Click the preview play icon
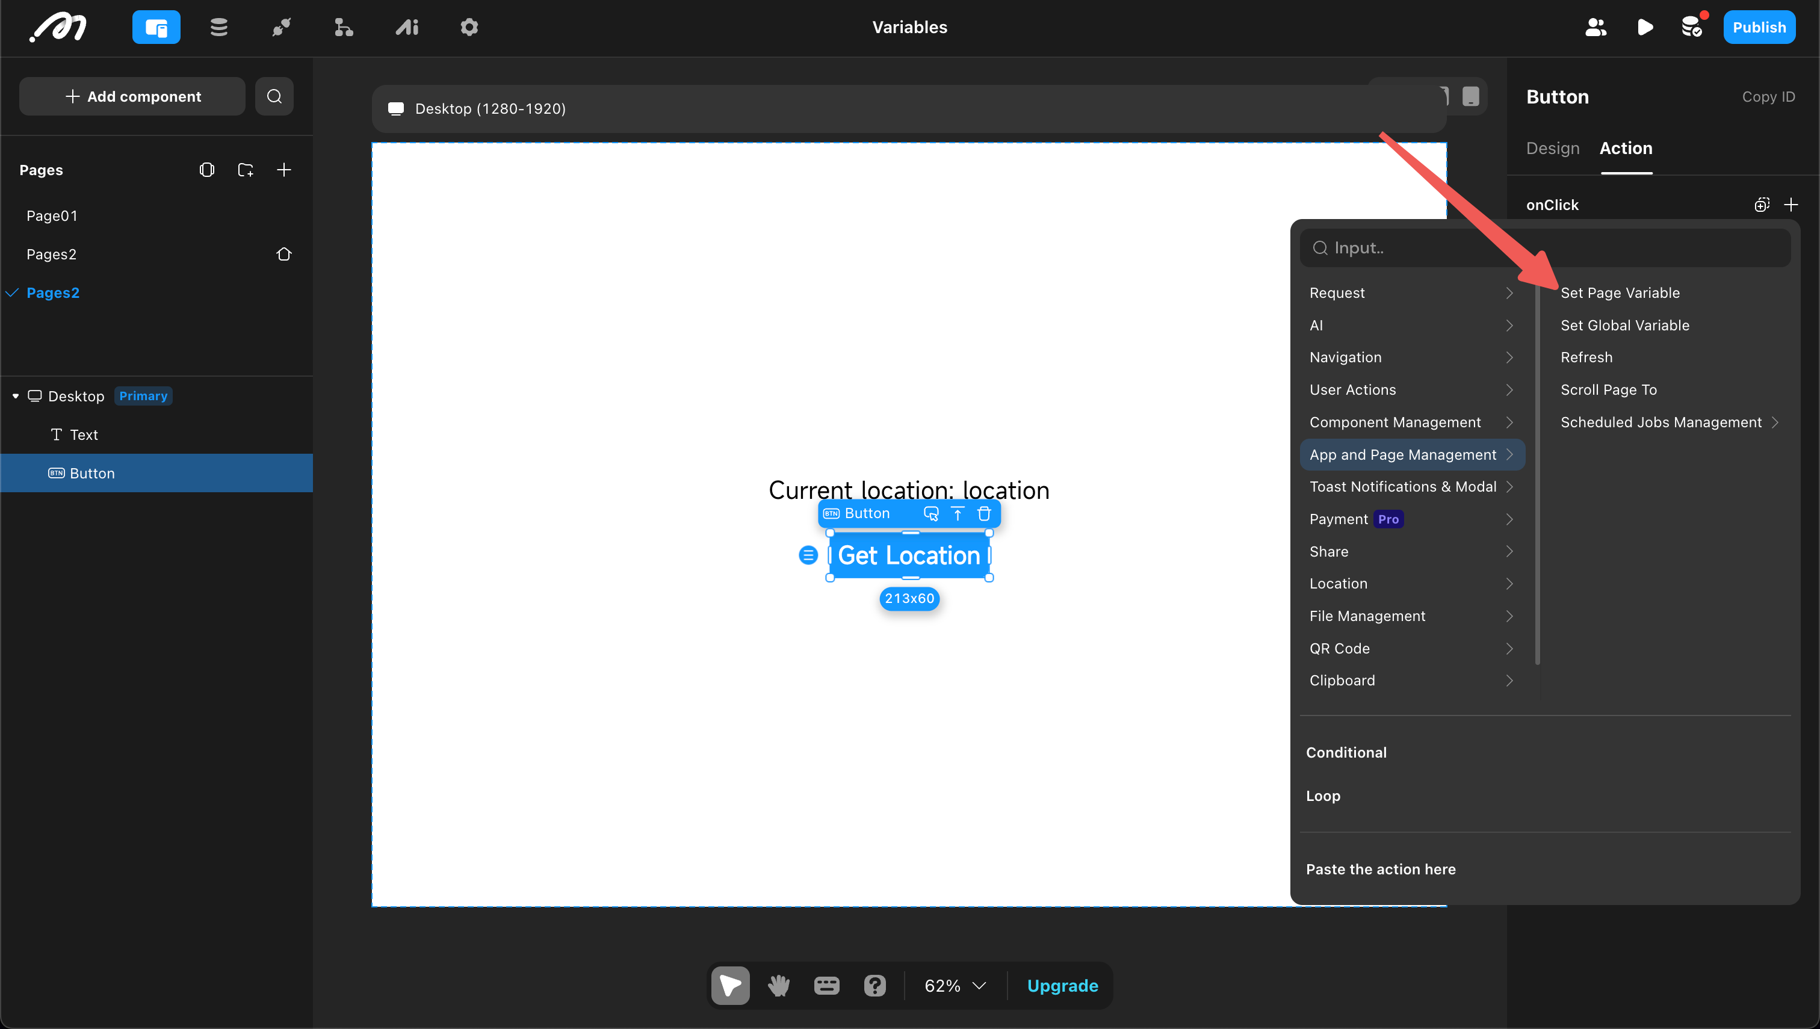 [x=1645, y=28]
